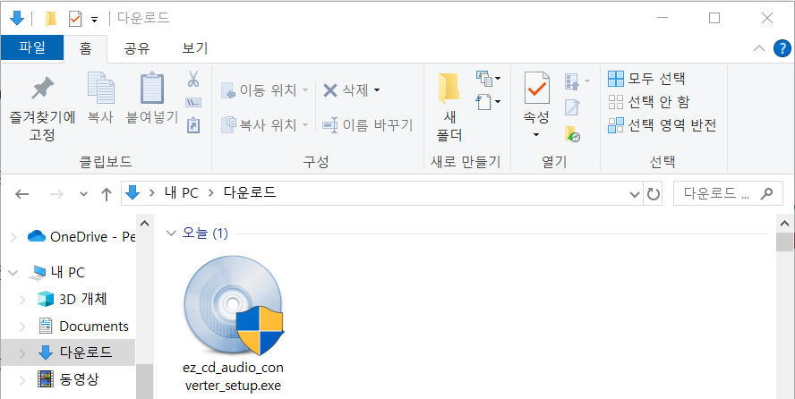Go up one folder level arrow
Viewport: 795px width, 399px height.
106,194
